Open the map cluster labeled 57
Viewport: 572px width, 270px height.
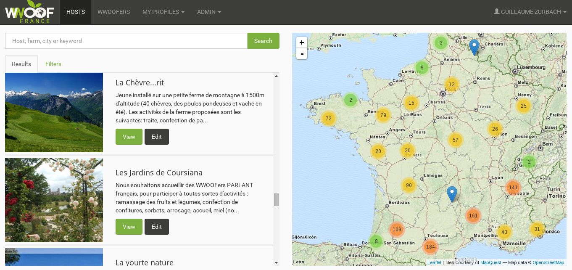point(456,140)
